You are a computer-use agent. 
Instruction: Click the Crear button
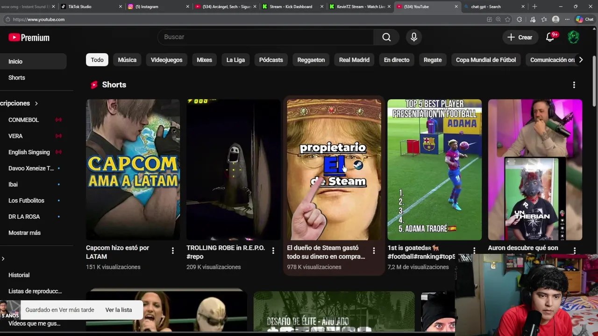(520, 37)
